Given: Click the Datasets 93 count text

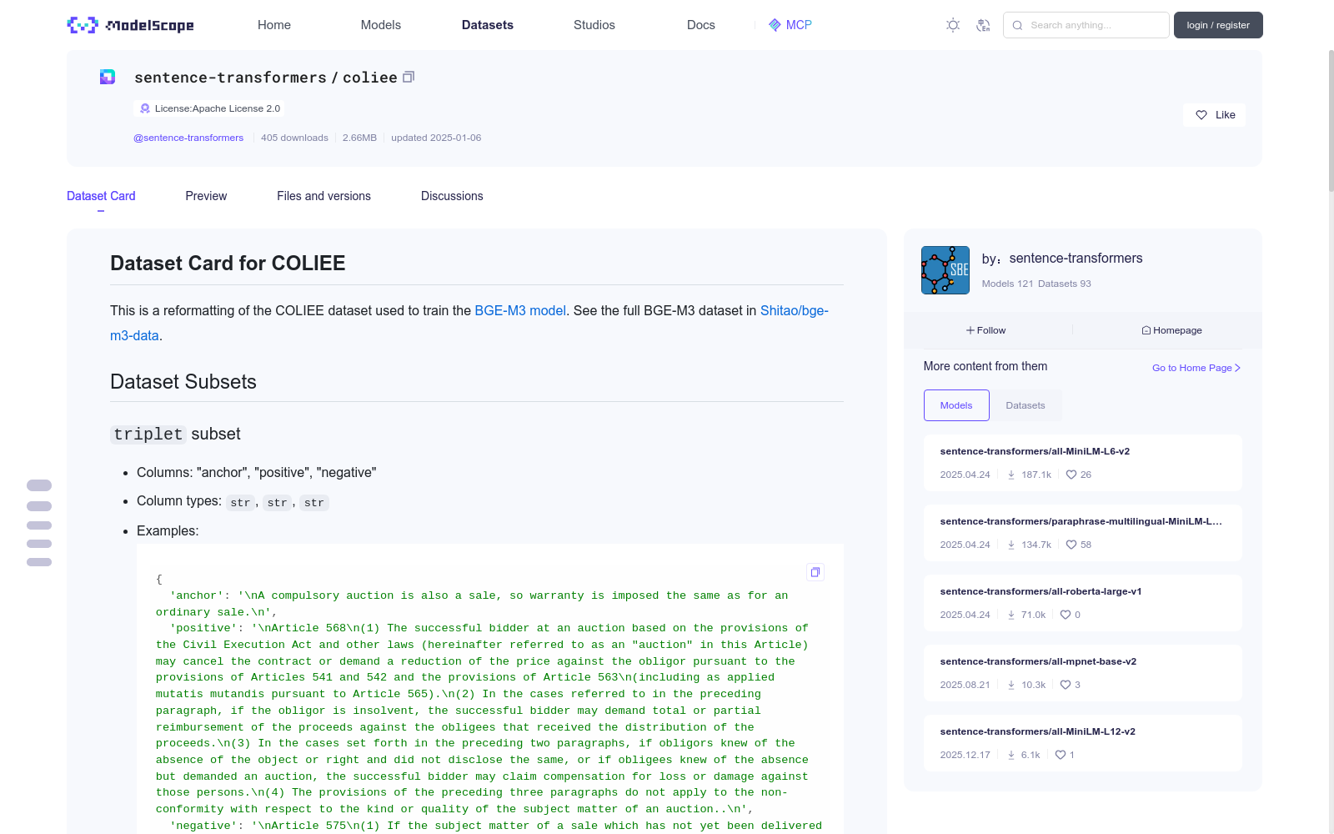Looking at the screenshot, I should [1065, 284].
